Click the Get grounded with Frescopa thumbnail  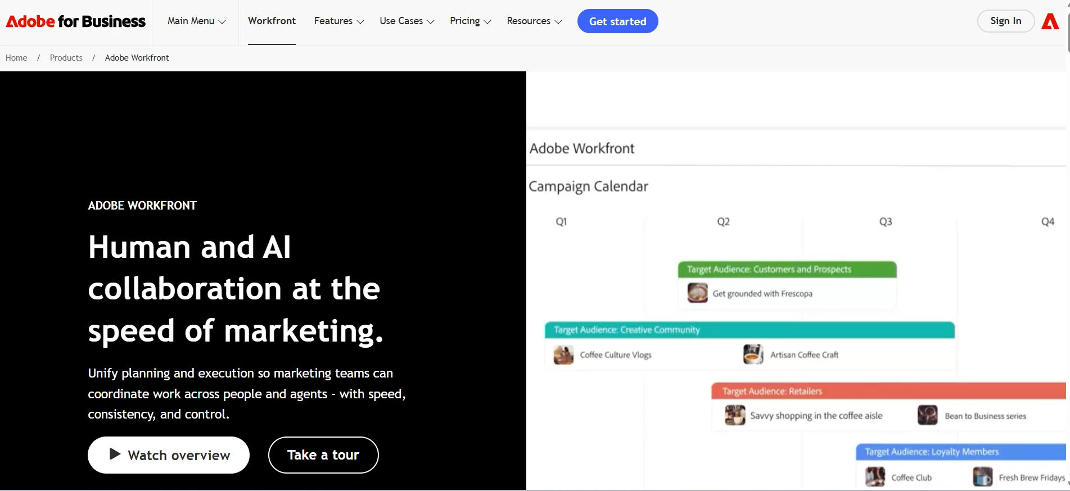[x=697, y=293]
